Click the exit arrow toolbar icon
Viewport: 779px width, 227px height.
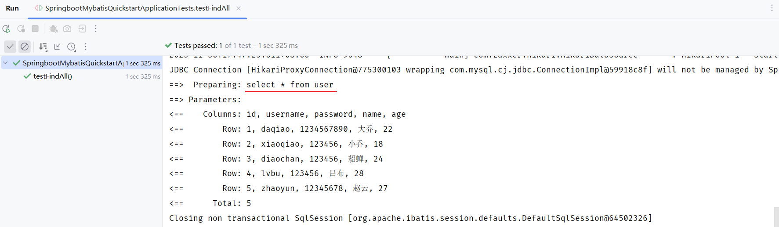coord(82,29)
